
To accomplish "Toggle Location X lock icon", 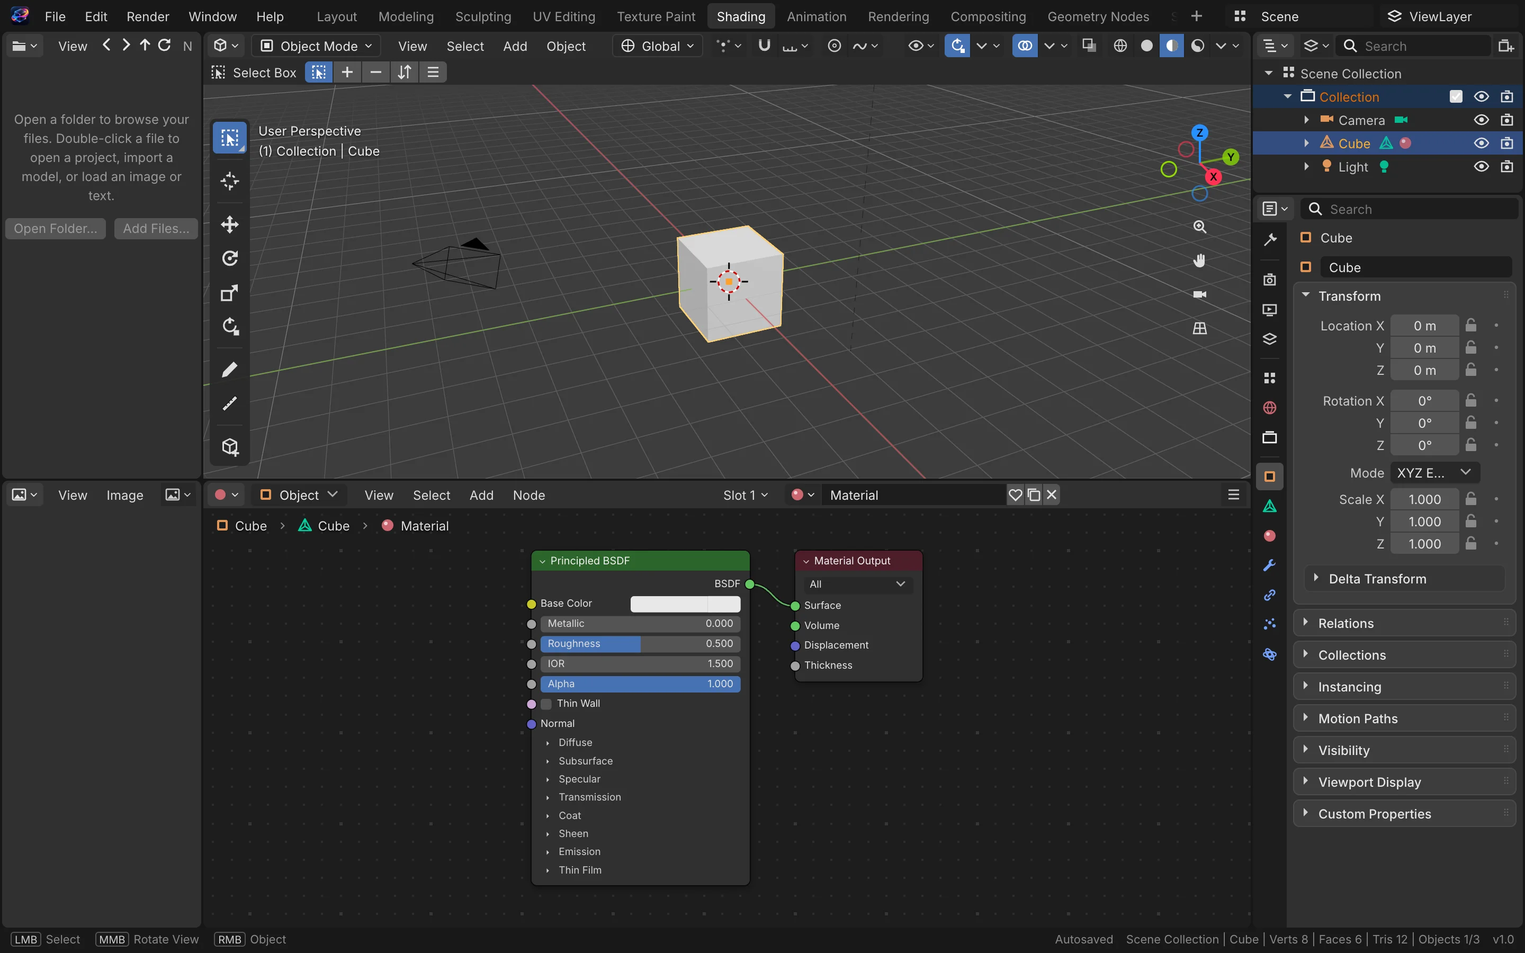I will pos(1471,325).
